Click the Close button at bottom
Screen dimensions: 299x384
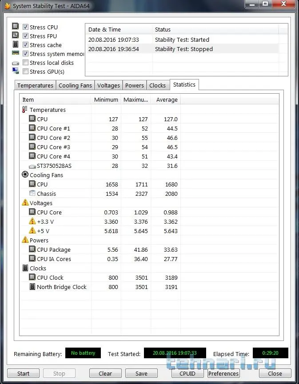point(275,373)
